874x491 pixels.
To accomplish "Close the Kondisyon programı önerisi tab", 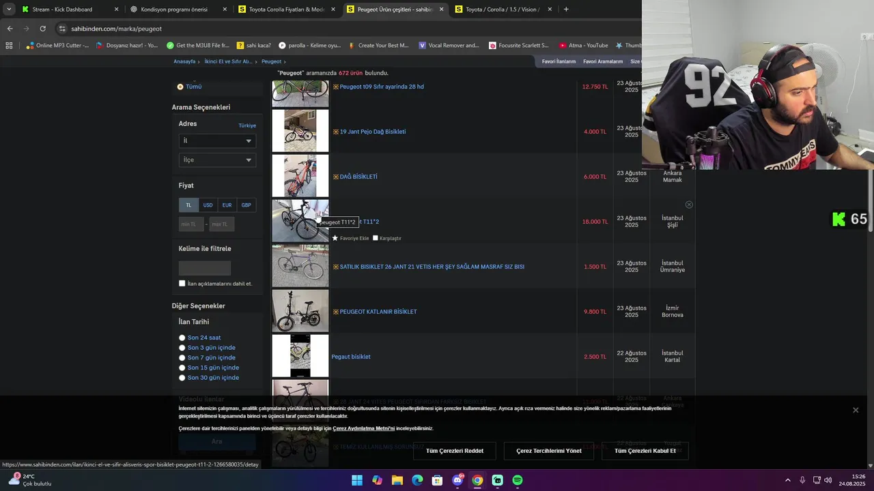I will [x=225, y=10].
